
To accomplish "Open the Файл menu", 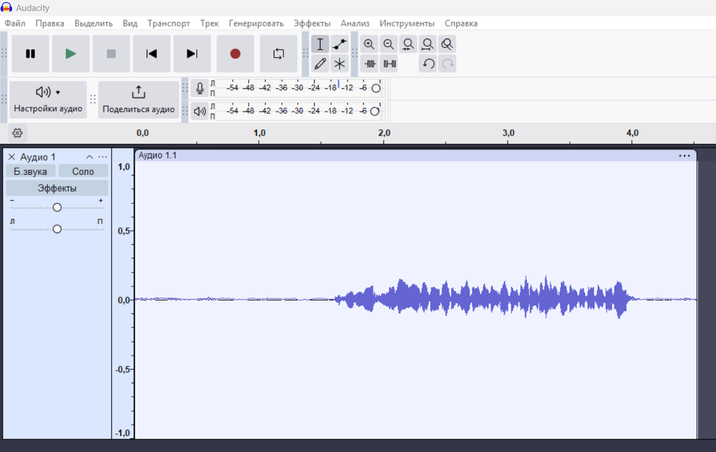I will pos(15,23).
